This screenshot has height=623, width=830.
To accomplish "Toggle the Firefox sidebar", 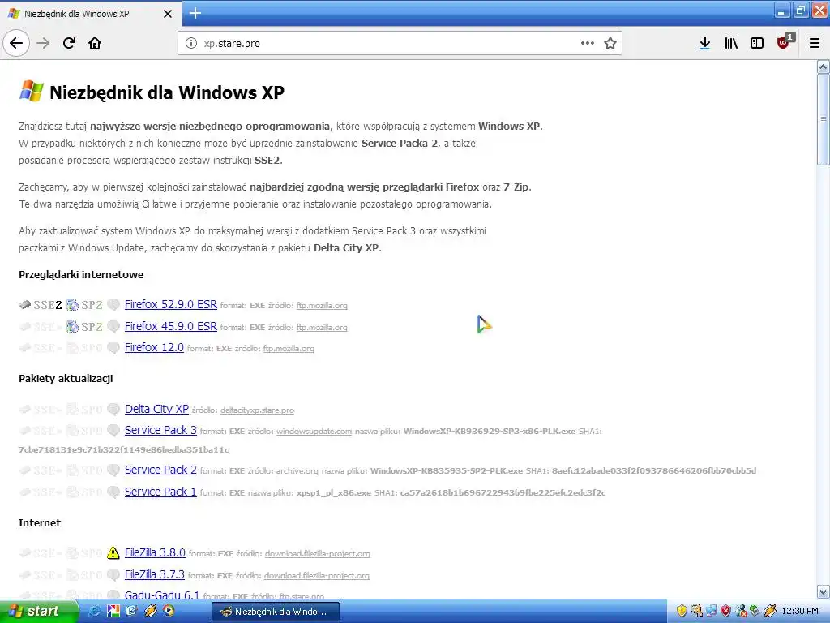I will tap(757, 44).
